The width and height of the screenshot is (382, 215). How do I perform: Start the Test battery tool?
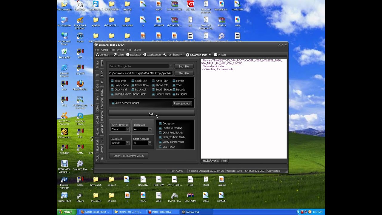[172, 55]
